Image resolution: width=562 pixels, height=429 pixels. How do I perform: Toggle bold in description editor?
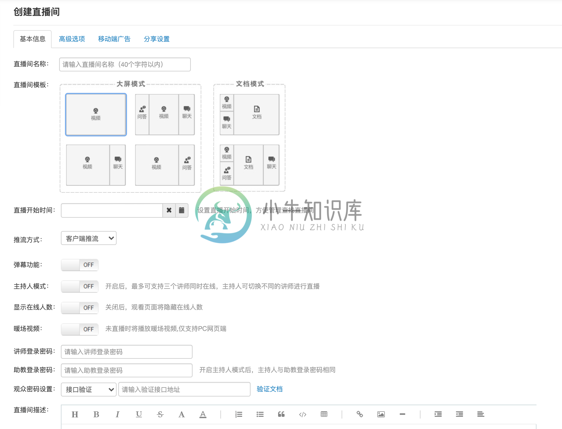point(96,414)
